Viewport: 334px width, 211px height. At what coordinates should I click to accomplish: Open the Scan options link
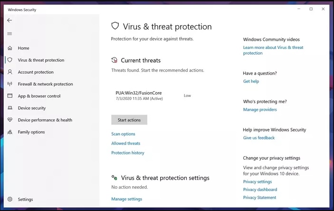click(x=123, y=134)
